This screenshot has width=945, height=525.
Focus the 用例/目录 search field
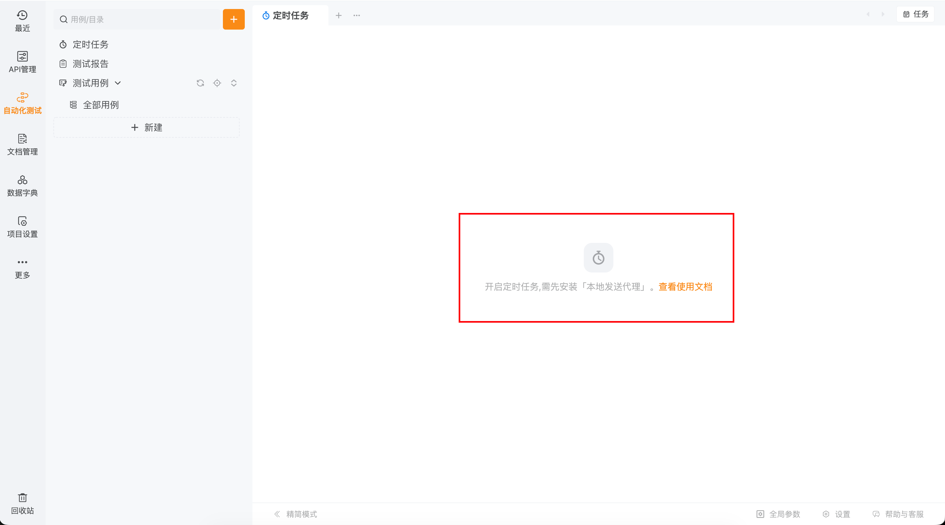pyautogui.click(x=137, y=19)
